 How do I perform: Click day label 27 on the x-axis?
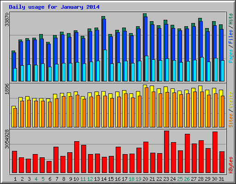194,179
